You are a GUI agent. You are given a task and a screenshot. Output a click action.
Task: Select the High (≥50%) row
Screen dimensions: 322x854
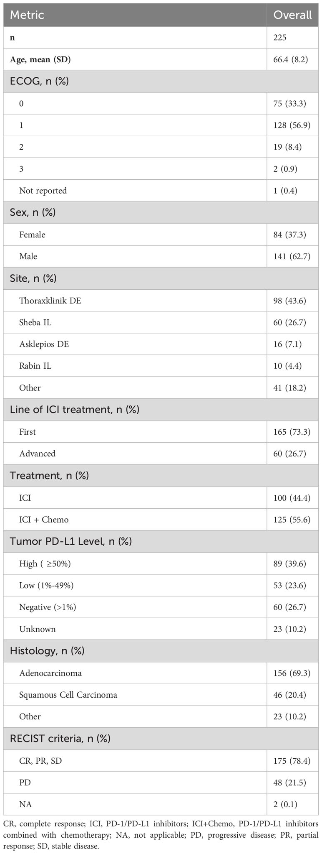(161, 563)
